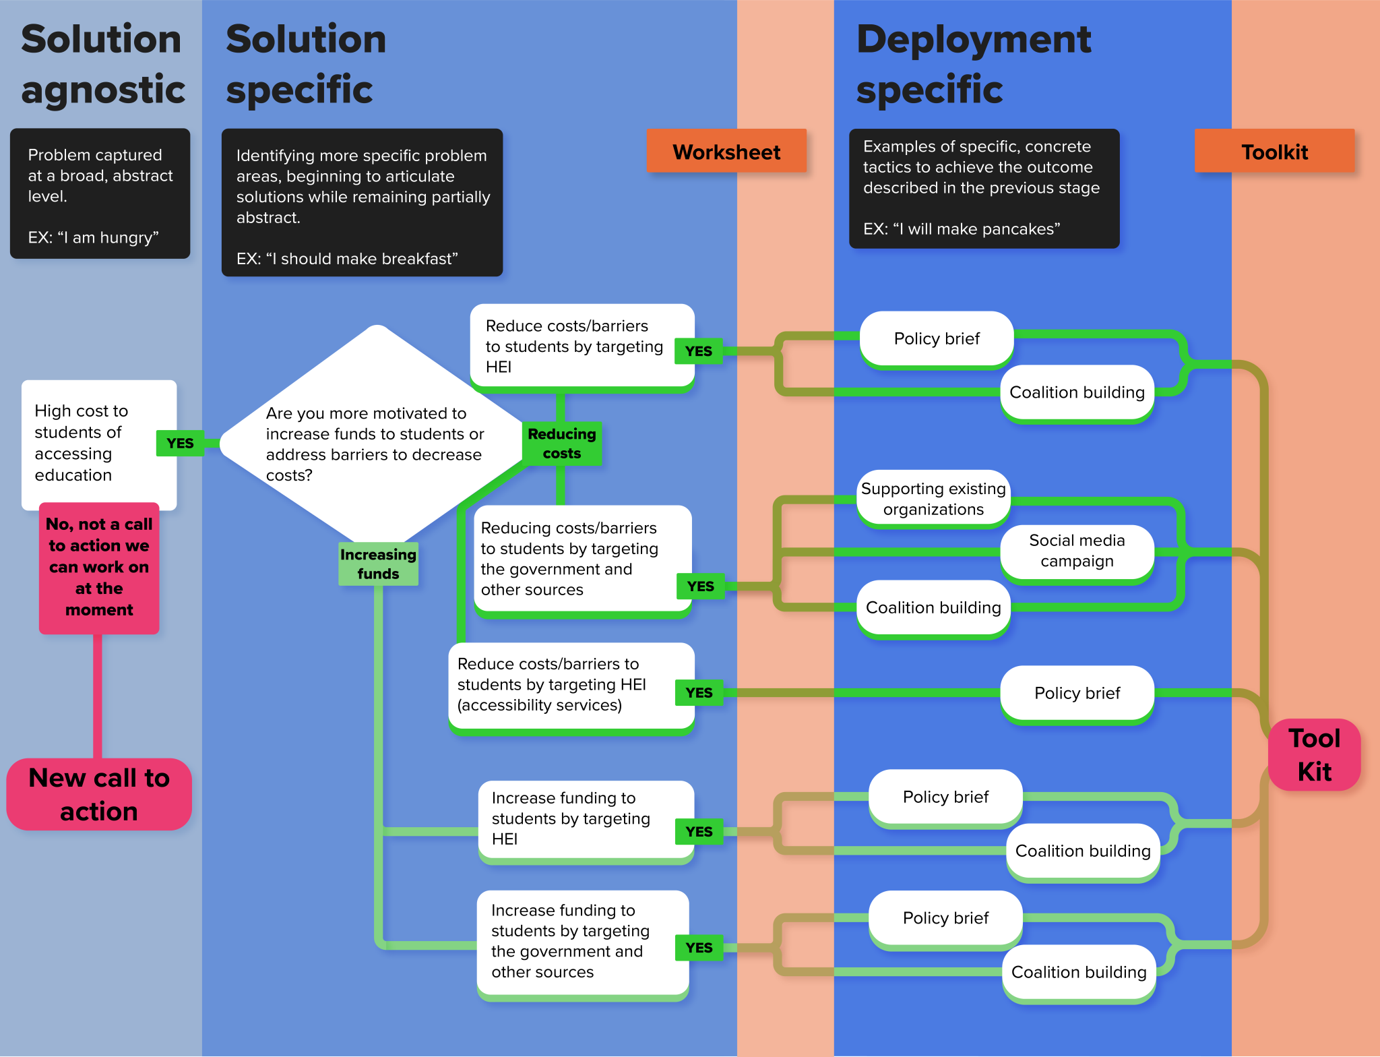Click the orange Worksheet button

(x=726, y=151)
